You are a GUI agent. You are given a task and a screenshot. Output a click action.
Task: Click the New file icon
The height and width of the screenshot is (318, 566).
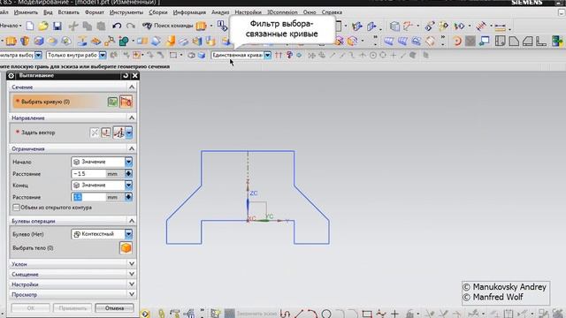(x=30, y=26)
